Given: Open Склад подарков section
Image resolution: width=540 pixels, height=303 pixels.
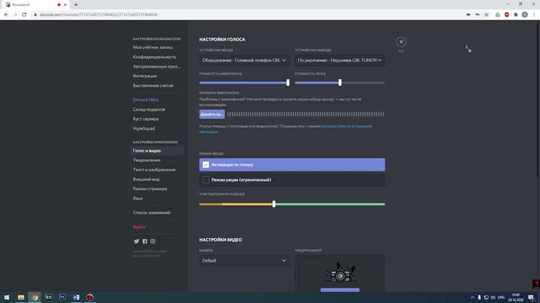Looking at the screenshot, I should (149, 109).
